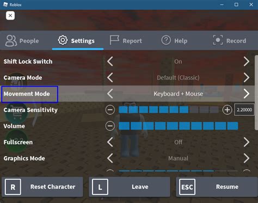This screenshot has height=203, width=258.
Task: Click right arrow for Fullscreen
Action: [x=247, y=142]
